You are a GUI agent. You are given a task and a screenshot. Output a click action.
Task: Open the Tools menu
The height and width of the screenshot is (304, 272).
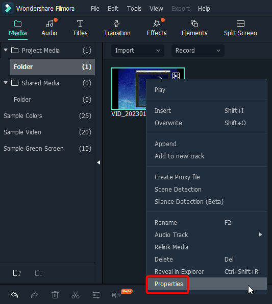click(134, 9)
